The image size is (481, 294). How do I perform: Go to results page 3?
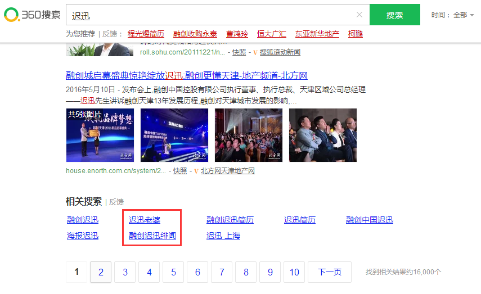pyautogui.click(x=125, y=272)
